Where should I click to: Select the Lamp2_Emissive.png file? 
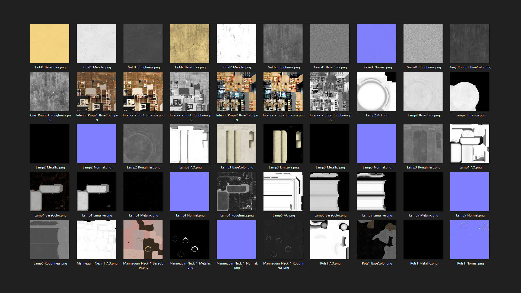[470, 91]
